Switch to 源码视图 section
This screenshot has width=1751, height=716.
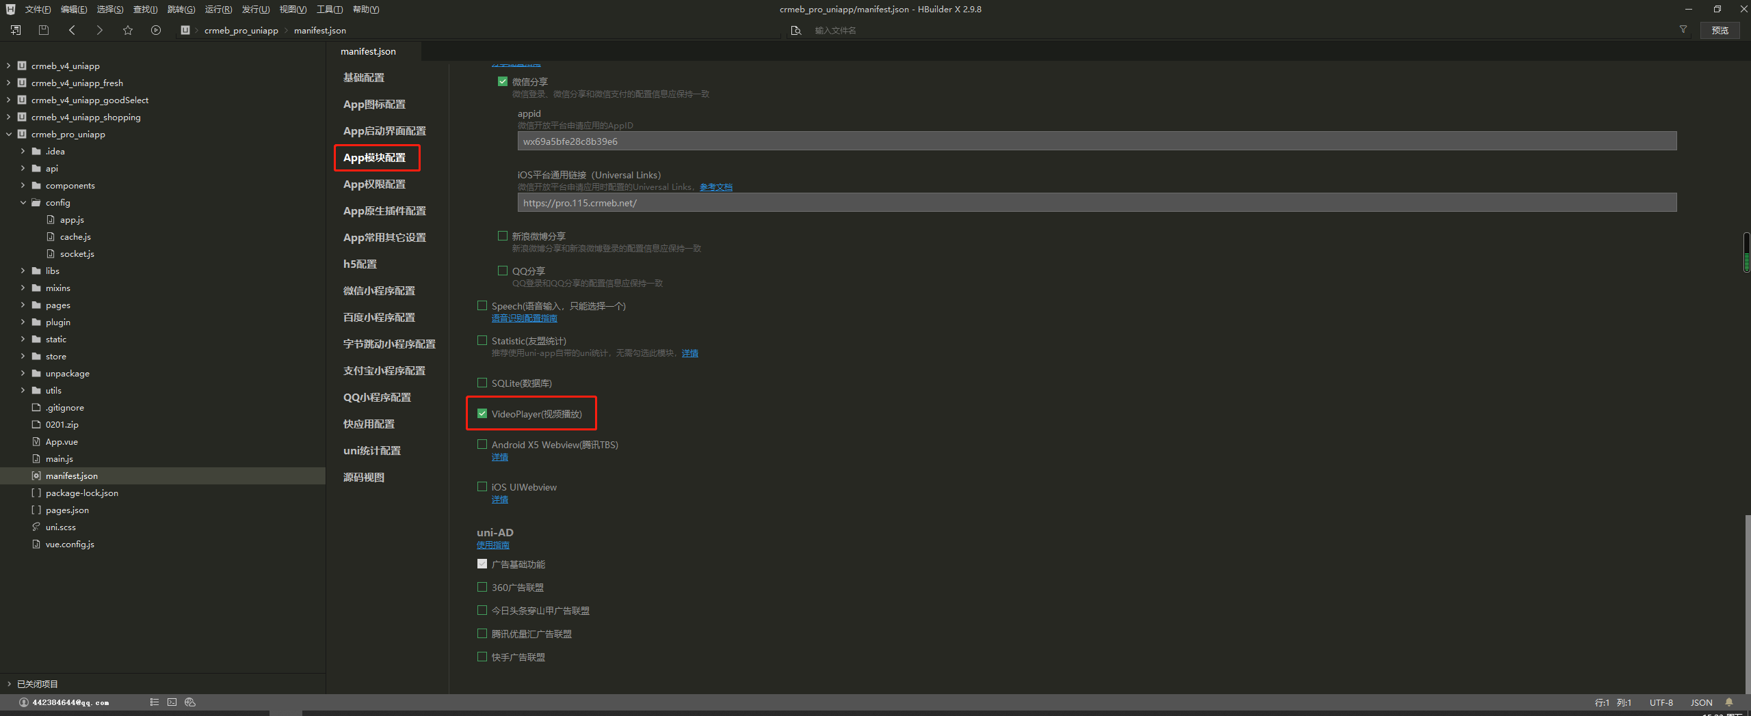[364, 478]
